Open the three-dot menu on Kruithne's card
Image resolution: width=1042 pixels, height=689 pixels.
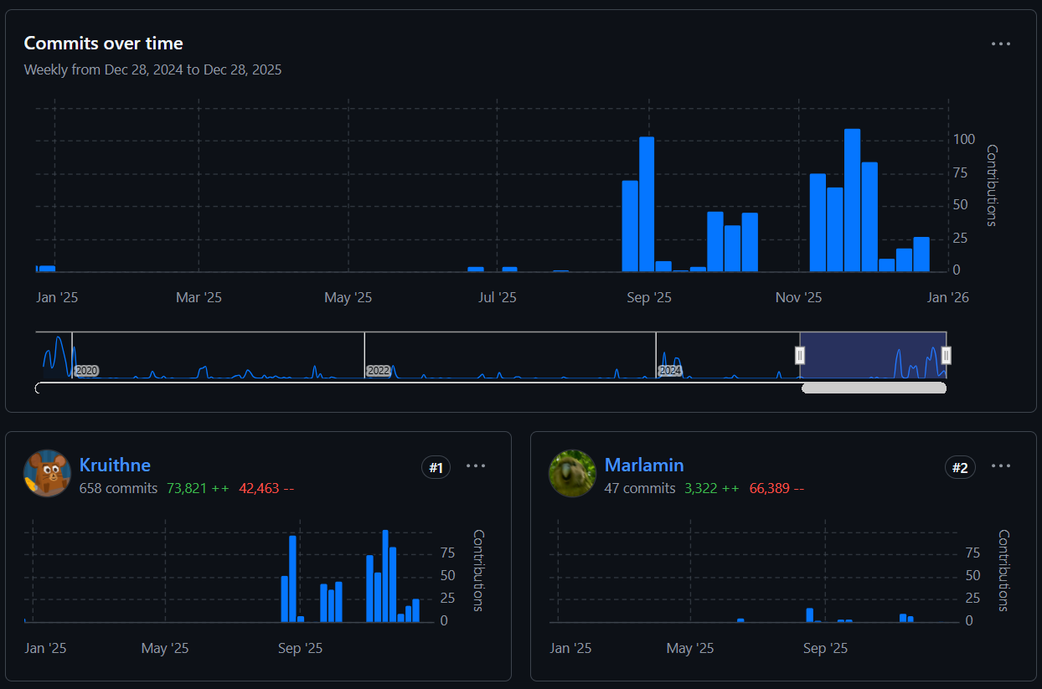[x=475, y=466]
